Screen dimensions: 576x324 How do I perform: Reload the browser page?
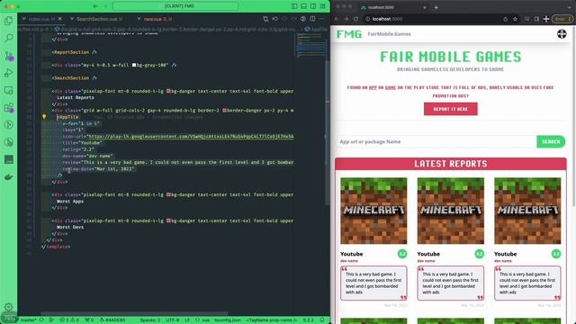click(355, 19)
